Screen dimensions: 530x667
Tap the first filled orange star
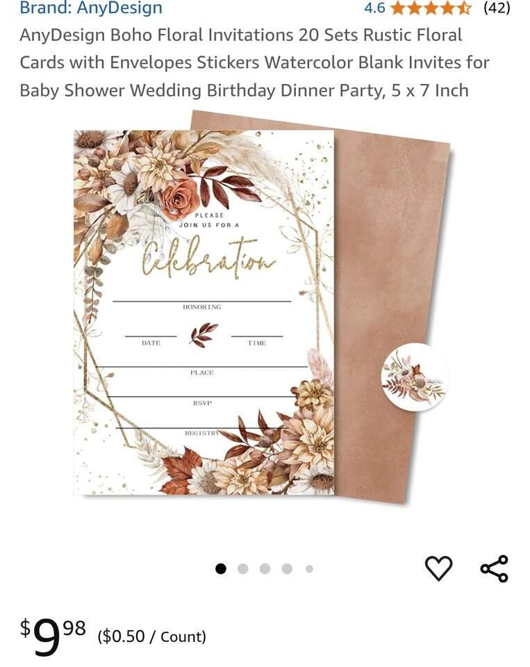click(x=398, y=8)
